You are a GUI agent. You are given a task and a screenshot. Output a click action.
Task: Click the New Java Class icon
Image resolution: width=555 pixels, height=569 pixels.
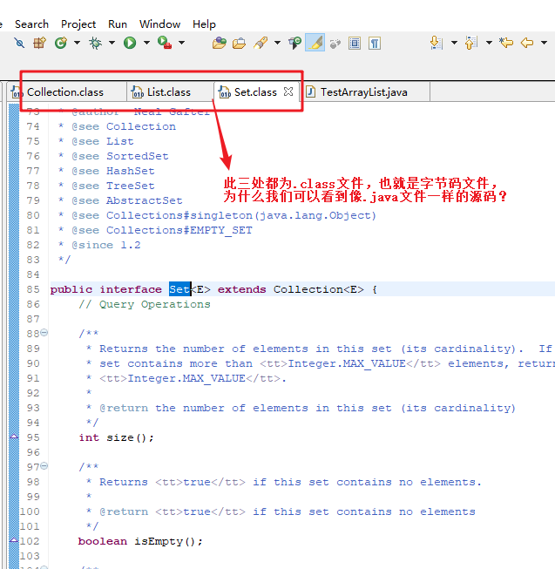click(61, 44)
